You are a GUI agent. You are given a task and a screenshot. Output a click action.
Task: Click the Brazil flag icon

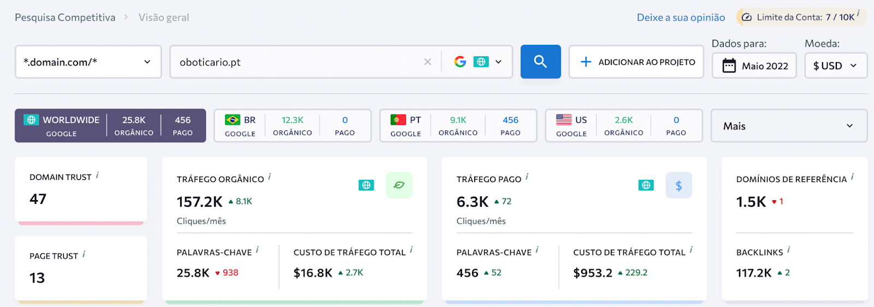click(x=233, y=119)
